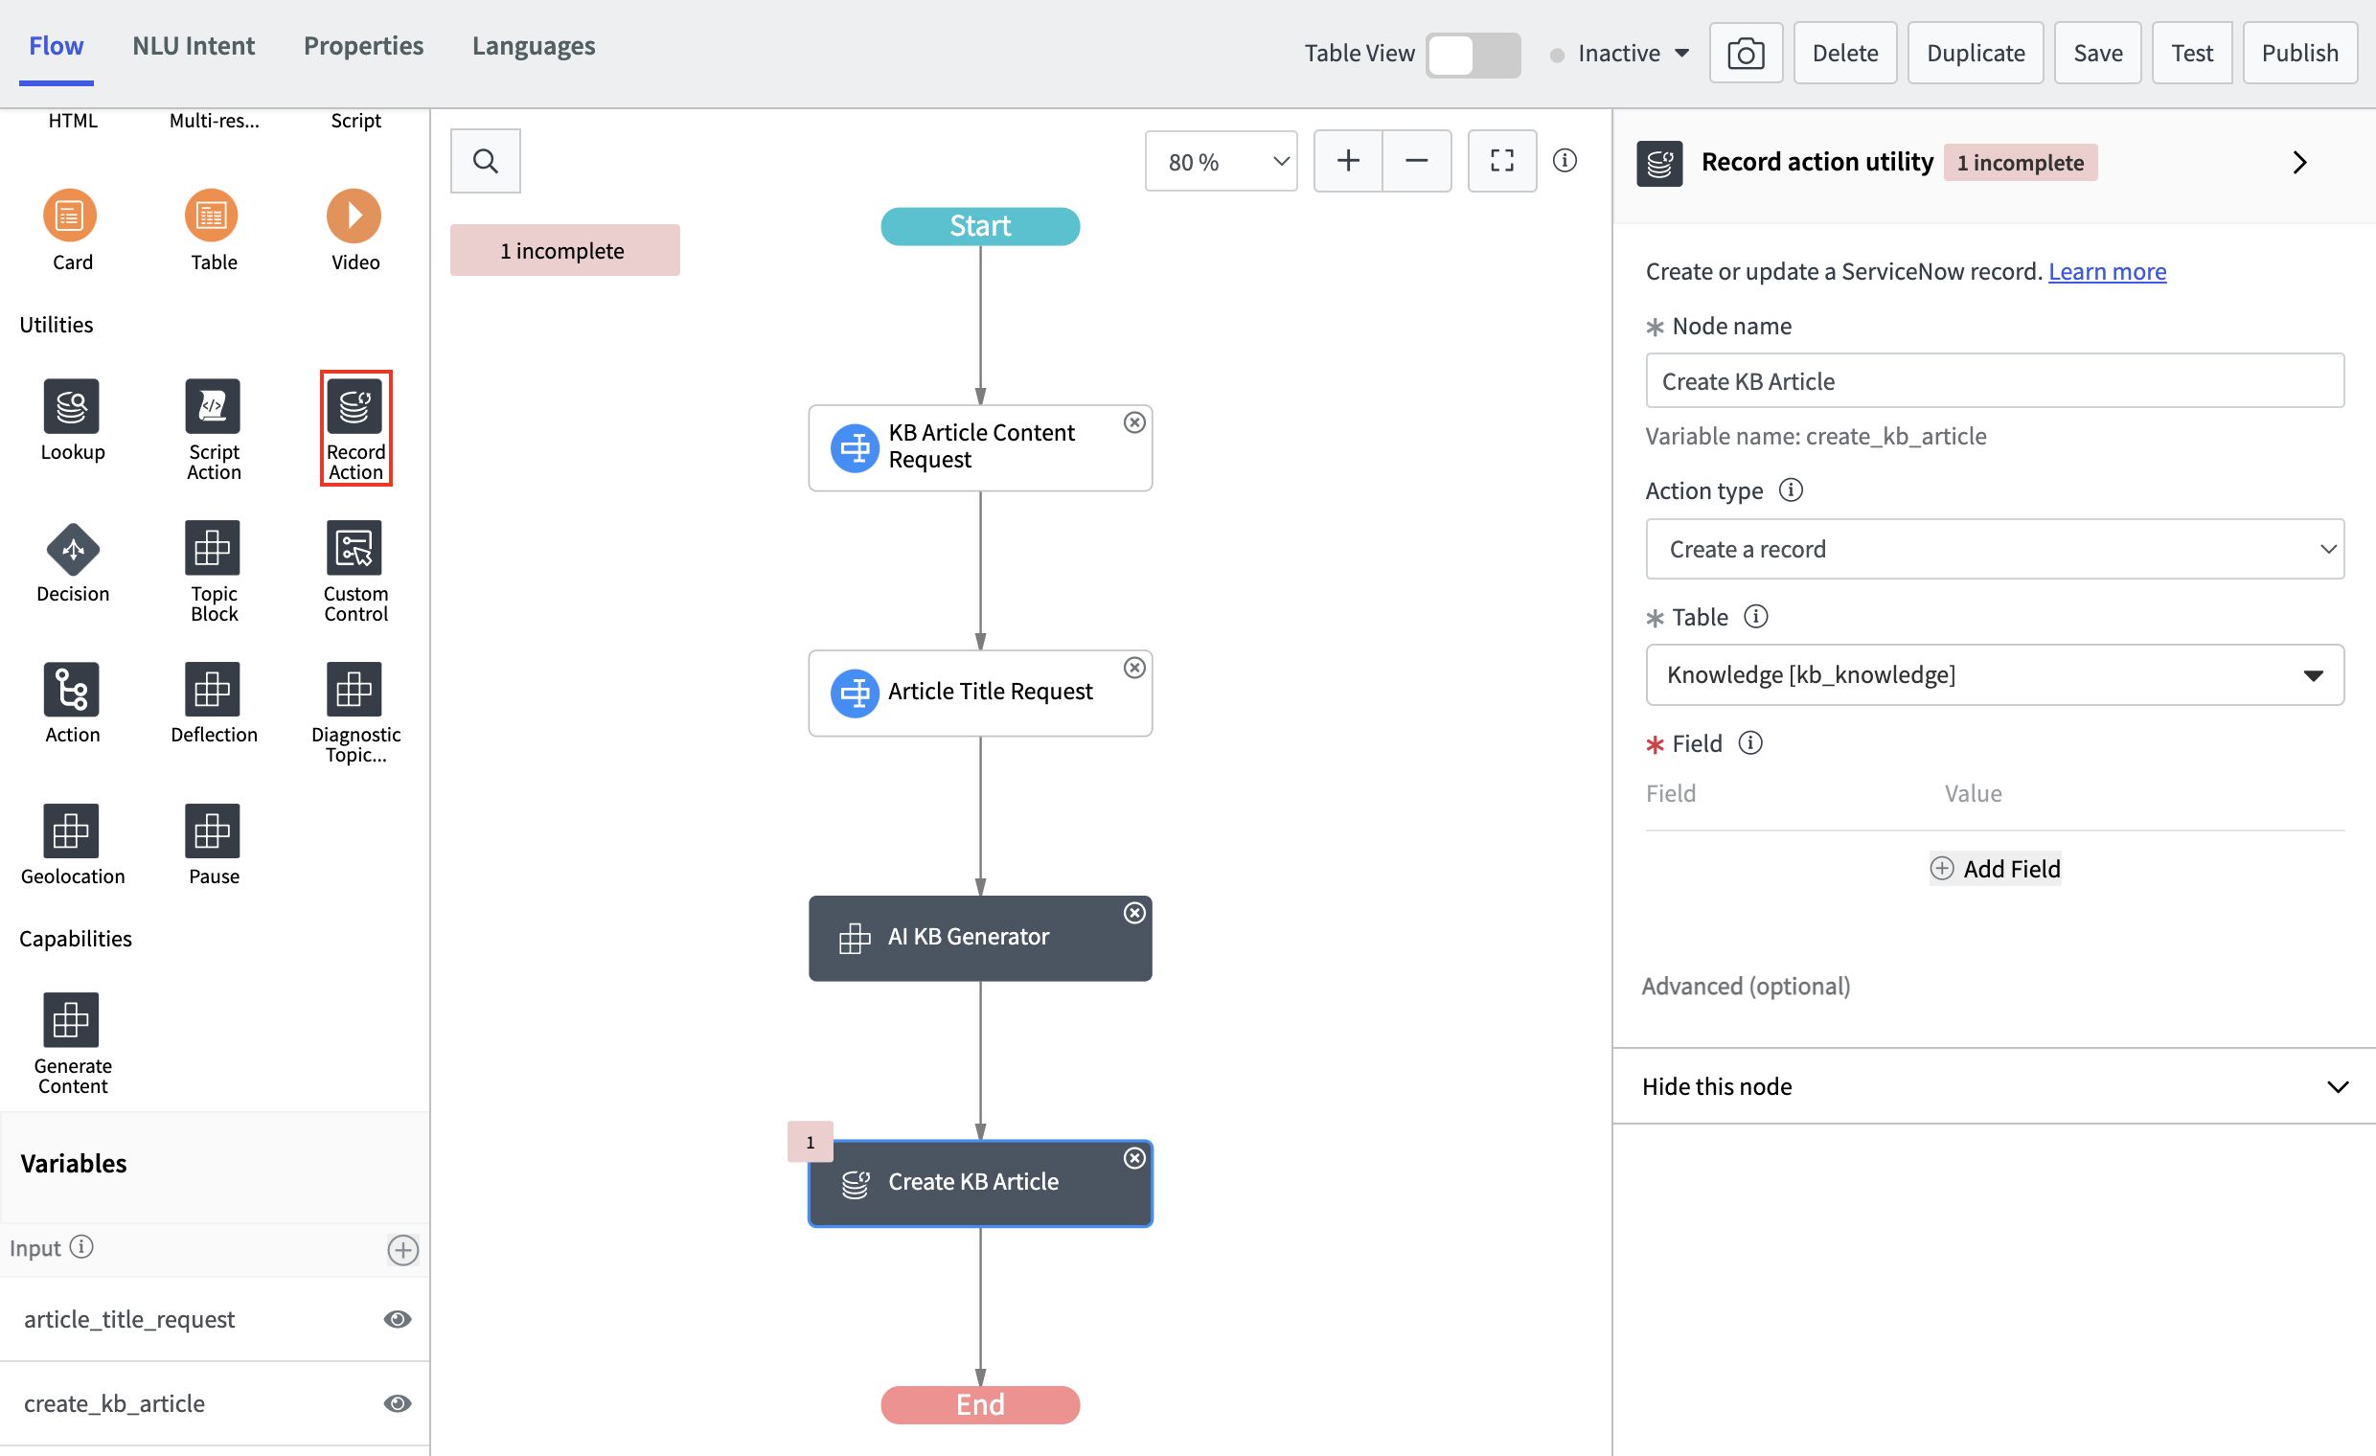
Task: Select the AI KB Generator node
Action: (980, 938)
